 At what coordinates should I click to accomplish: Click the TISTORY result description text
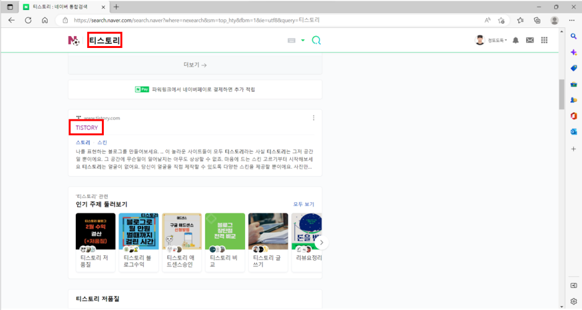(195, 159)
